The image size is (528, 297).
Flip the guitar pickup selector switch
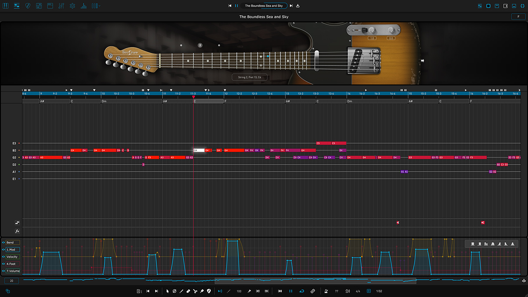(364, 30)
